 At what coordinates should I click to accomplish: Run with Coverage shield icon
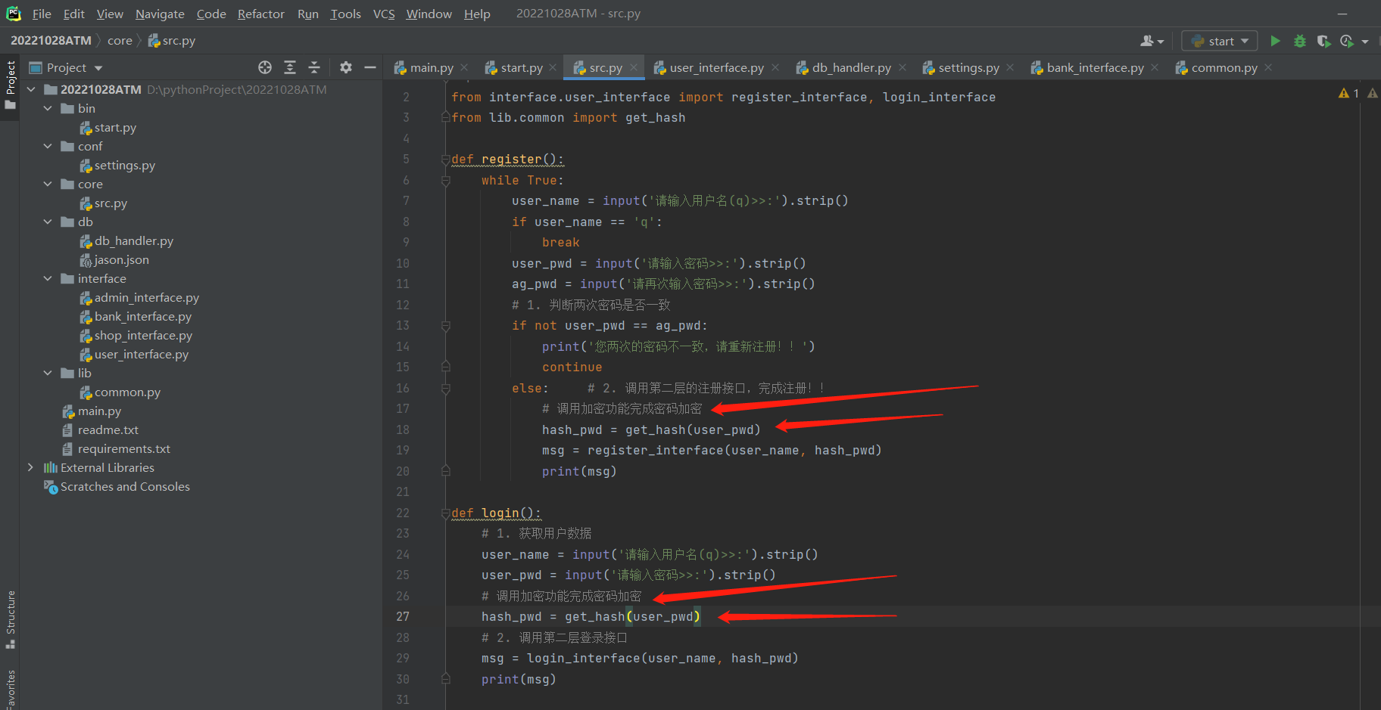[x=1323, y=41]
